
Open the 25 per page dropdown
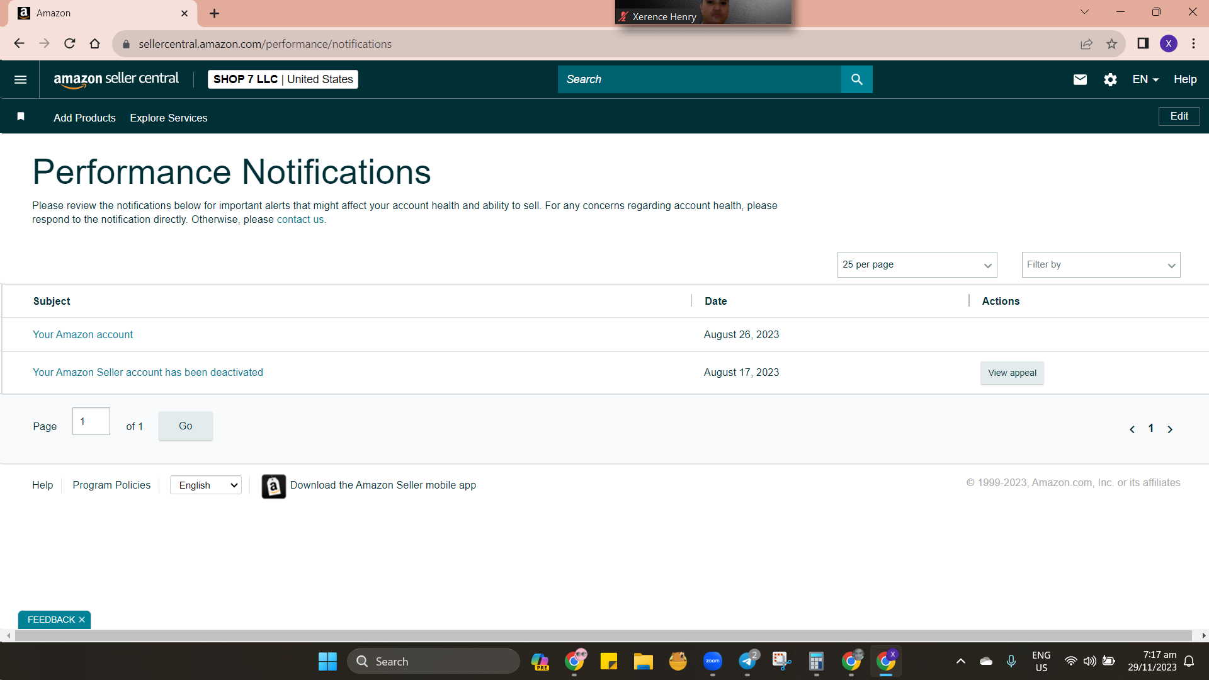(x=917, y=265)
